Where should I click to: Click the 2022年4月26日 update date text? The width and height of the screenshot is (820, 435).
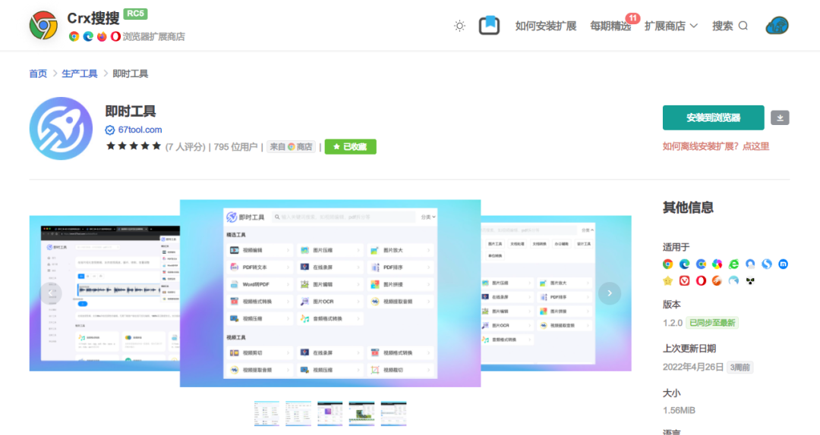pos(693,367)
